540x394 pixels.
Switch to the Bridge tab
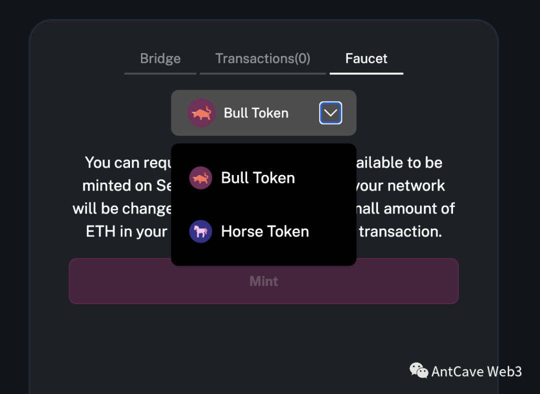click(160, 59)
